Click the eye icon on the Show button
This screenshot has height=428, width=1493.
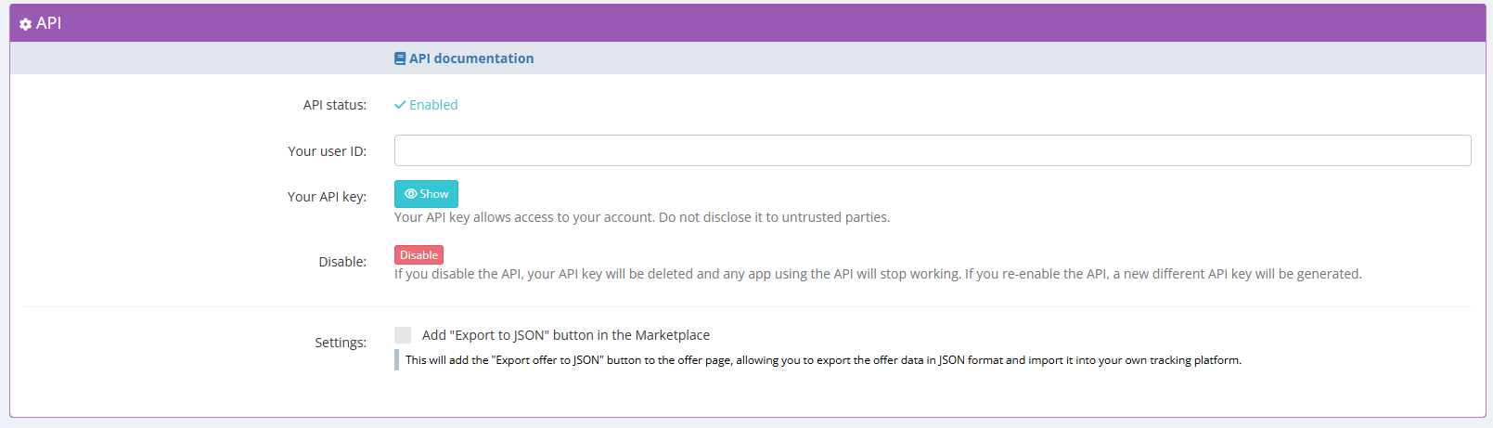410,194
